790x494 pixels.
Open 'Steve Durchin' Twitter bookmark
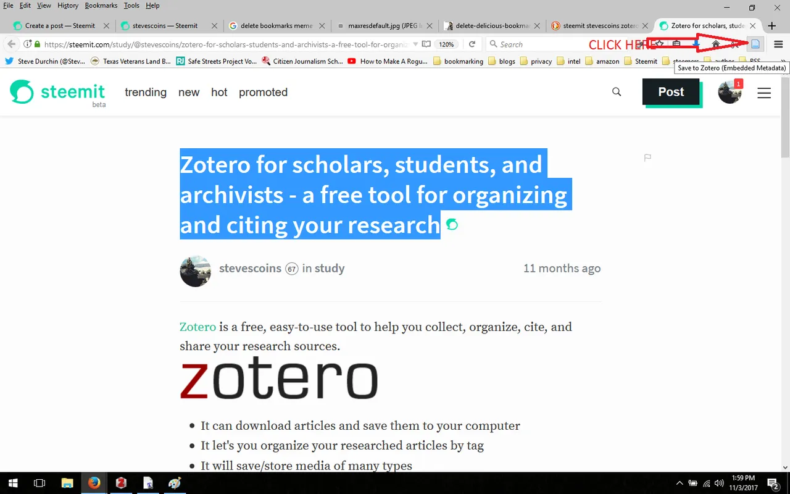pyautogui.click(x=44, y=61)
